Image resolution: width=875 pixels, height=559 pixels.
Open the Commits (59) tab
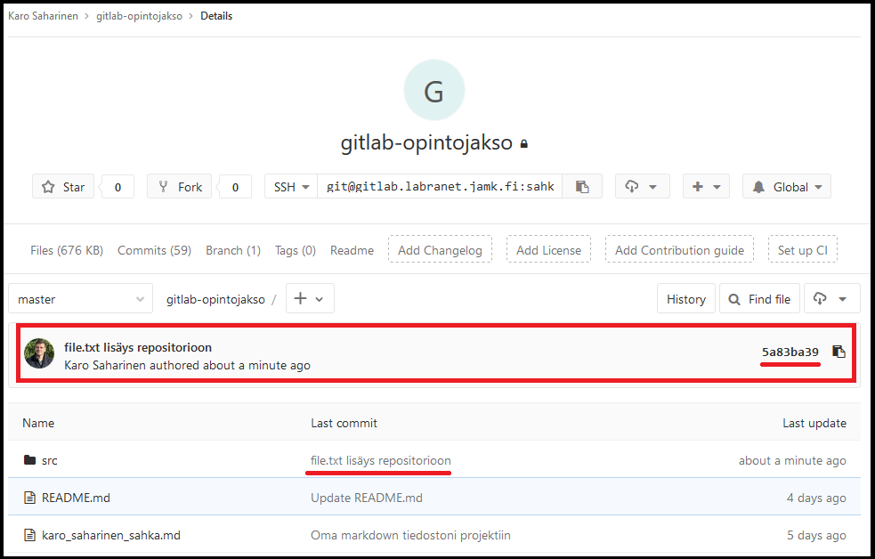click(x=154, y=250)
